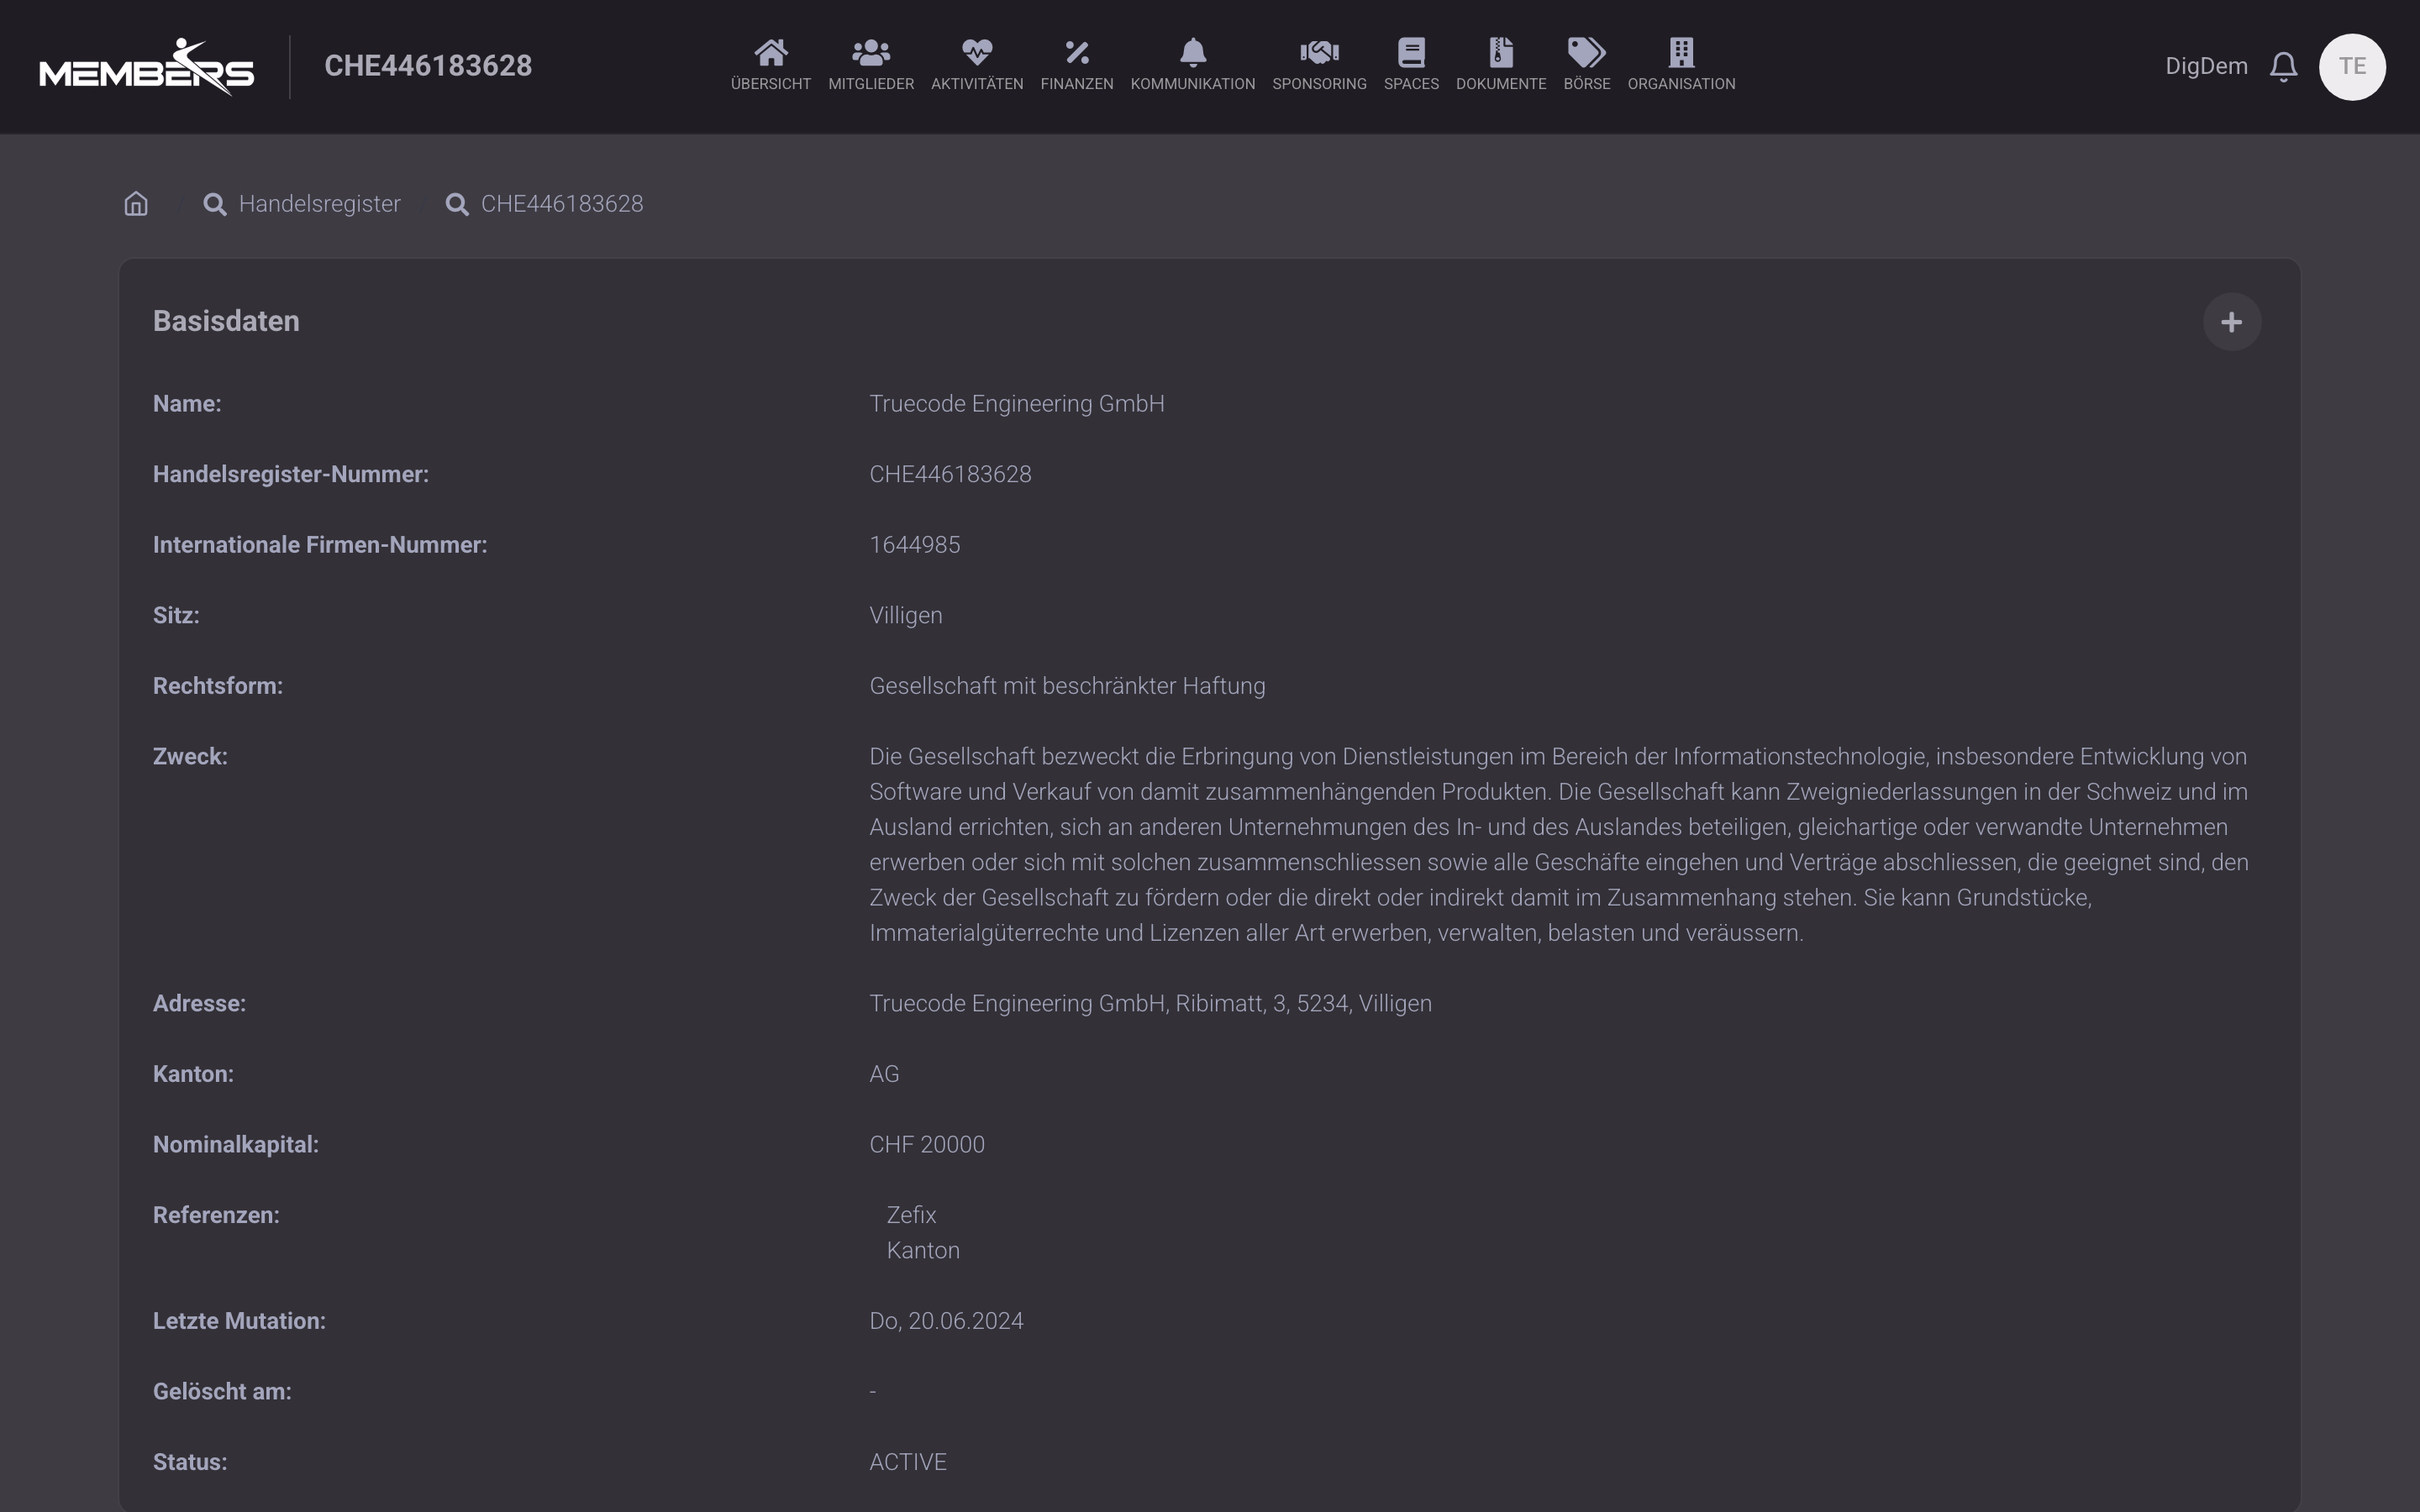Select the FINANZEN menu label
The height and width of the screenshot is (1512, 2420).
(1076, 84)
